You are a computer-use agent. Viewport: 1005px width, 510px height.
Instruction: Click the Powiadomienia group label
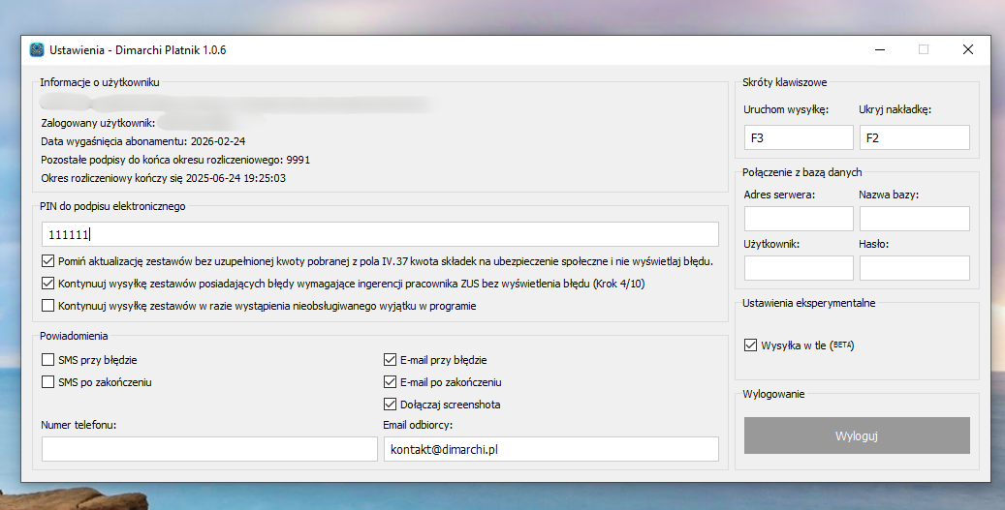point(74,335)
